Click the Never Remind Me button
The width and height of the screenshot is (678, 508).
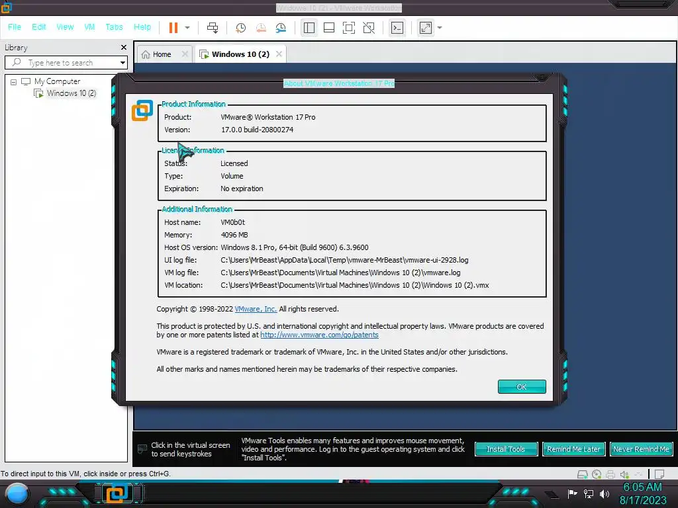point(641,449)
